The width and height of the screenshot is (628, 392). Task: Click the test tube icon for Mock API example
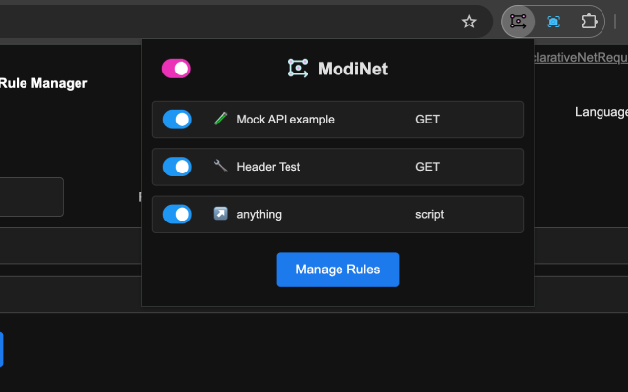(x=220, y=119)
